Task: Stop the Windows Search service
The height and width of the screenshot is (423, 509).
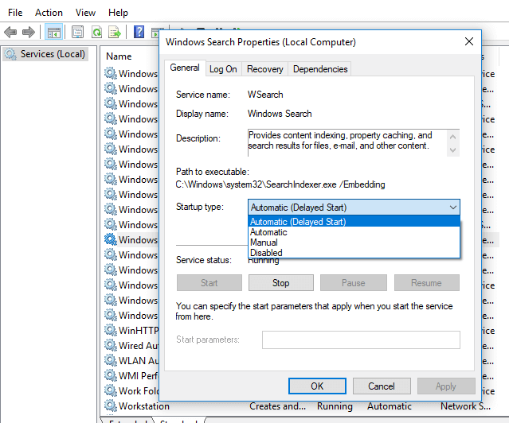Action: [281, 283]
